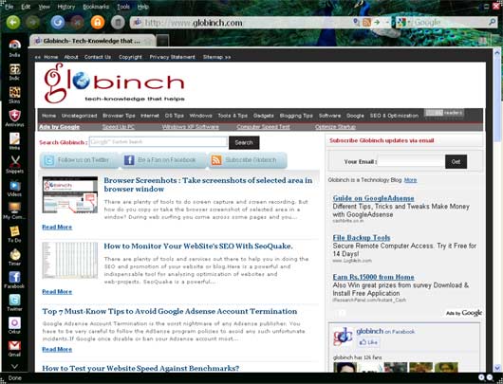
Task: Open the Orkut sidebar icon
Action: coord(14,325)
